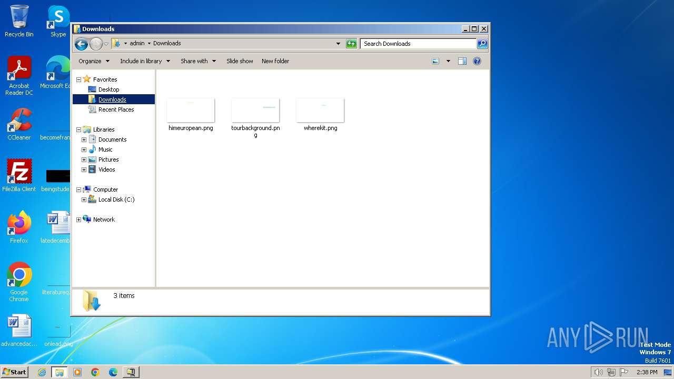
Task: Open Chrome from the taskbar
Action: (95, 372)
